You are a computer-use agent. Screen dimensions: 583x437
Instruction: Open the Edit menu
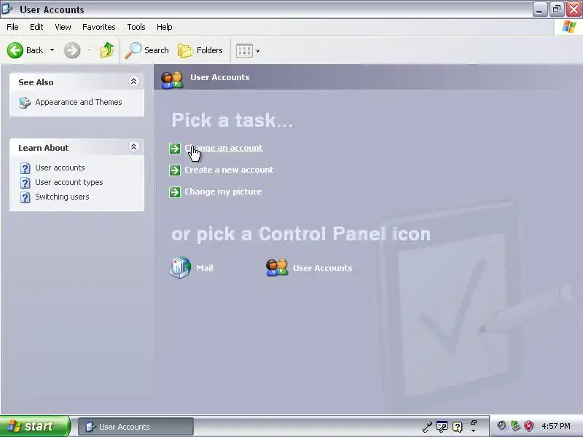36,27
